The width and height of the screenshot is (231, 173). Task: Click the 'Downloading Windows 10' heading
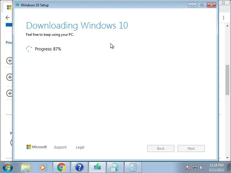[x=77, y=26]
